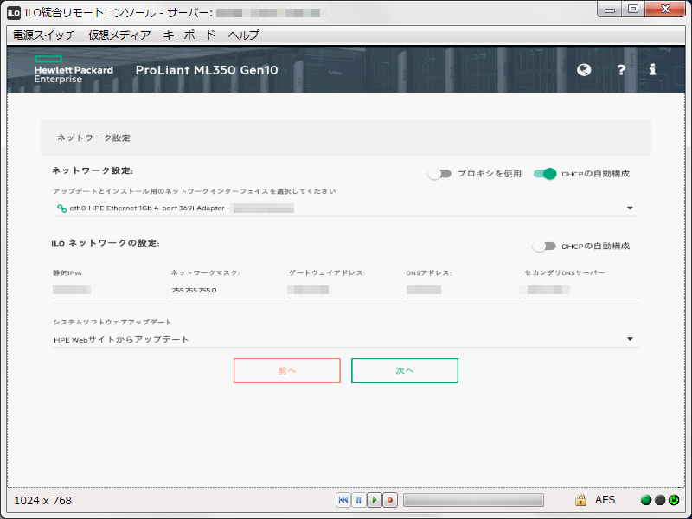
Task: Start playback with the green play icon
Action: 373,500
